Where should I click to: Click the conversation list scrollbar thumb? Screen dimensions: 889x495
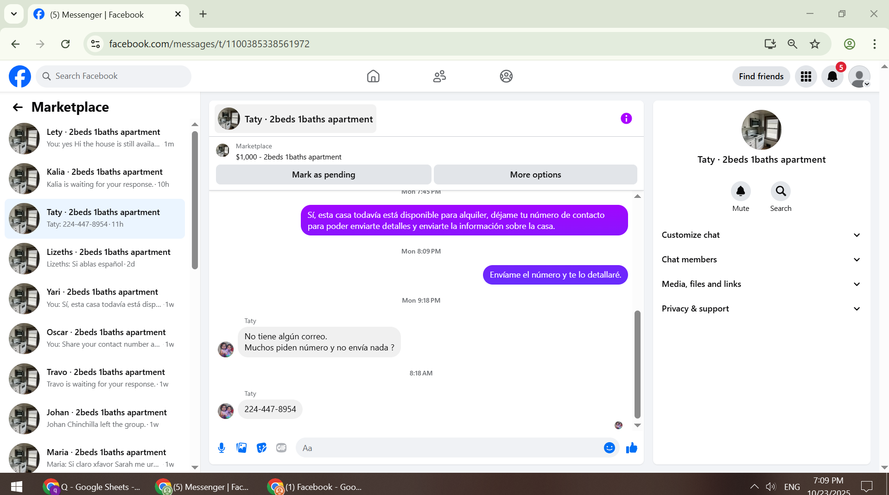coord(195,200)
